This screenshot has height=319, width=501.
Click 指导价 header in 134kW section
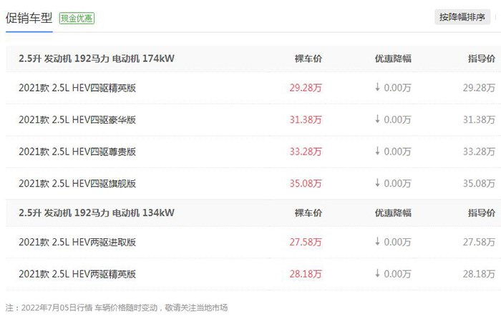(x=482, y=213)
